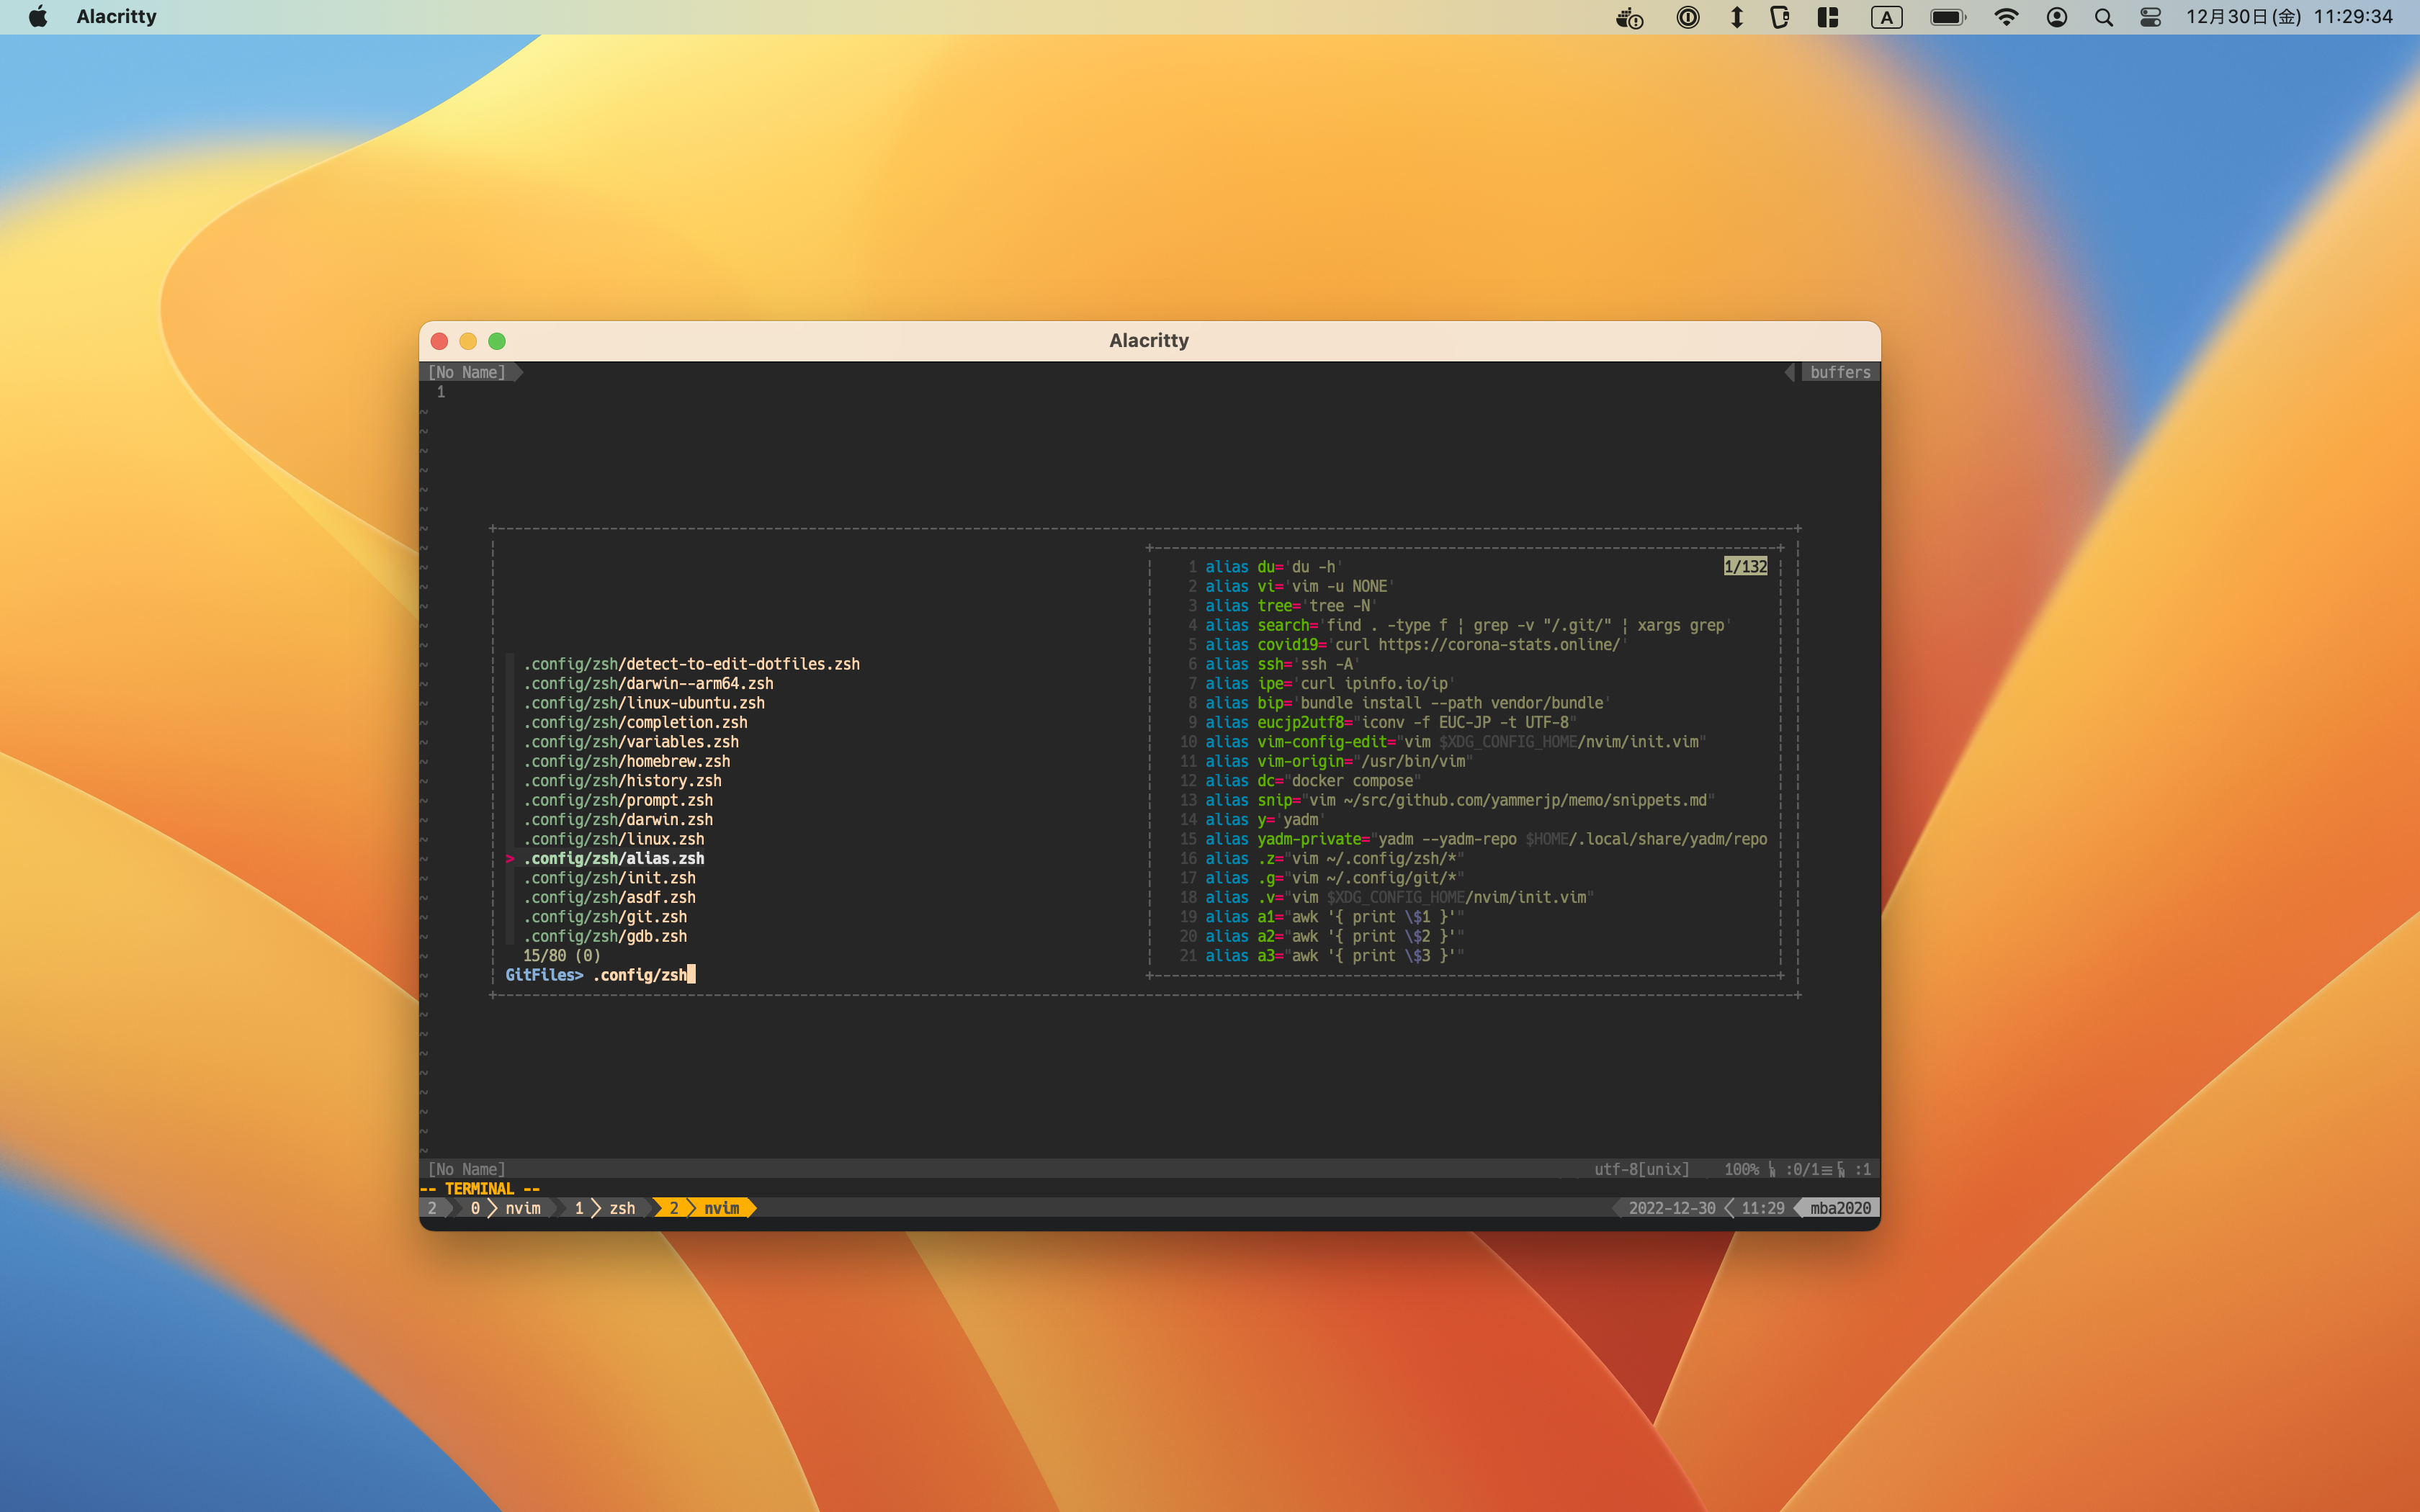
Task: Select .config/zsh/asdf.zsh entry
Action: 609,898
